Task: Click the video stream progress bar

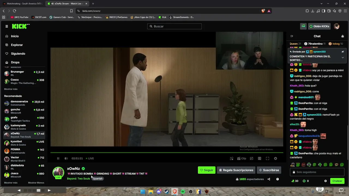Action: [x=167, y=152]
